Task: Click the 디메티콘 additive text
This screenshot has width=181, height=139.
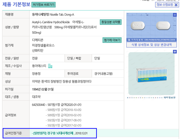Action: pyautogui.click(x=38, y=40)
